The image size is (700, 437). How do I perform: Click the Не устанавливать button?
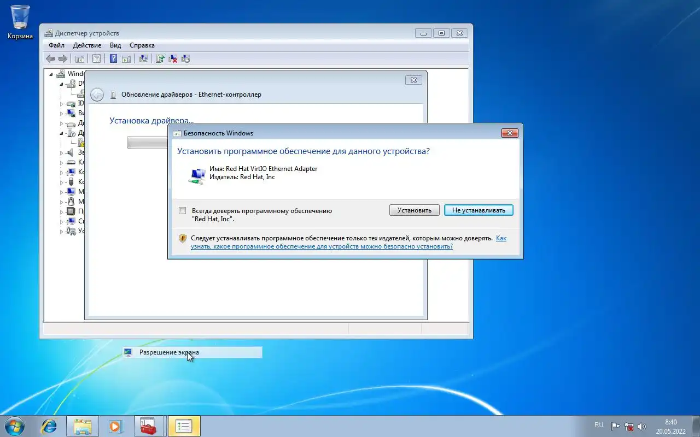[x=479, y=210]
